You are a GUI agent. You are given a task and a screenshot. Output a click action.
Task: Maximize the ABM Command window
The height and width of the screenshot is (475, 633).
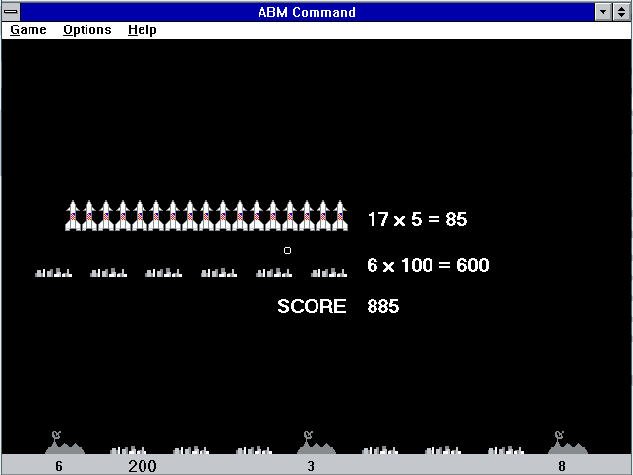[x=621, y=12]
